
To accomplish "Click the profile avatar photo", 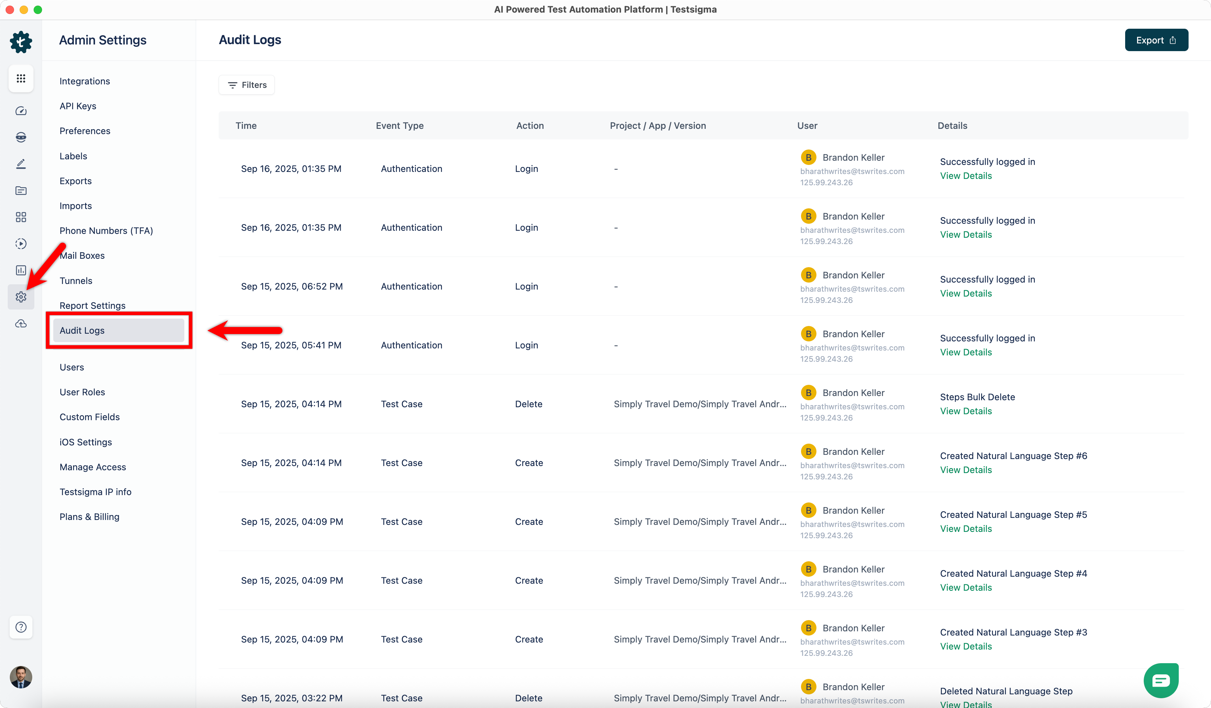I will coord(21,677).
